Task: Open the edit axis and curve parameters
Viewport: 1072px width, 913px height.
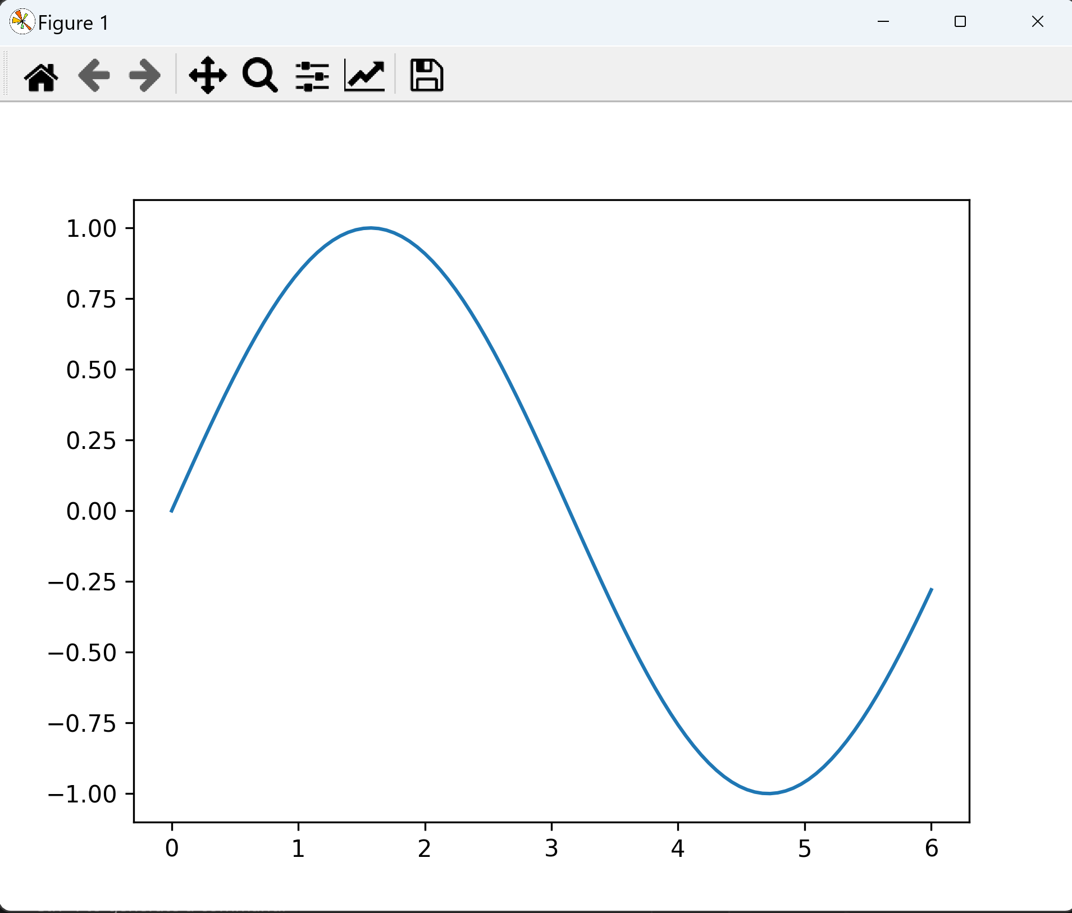Action: pyautogui.click(x=364, y=76)
